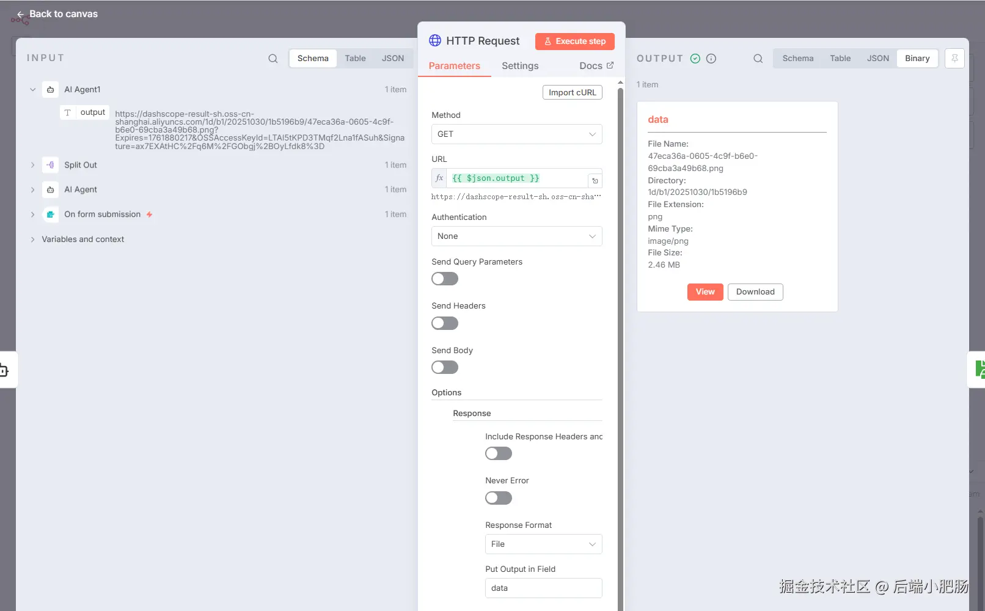Click the AI Agent1 node robot icon

pos(51,90)
